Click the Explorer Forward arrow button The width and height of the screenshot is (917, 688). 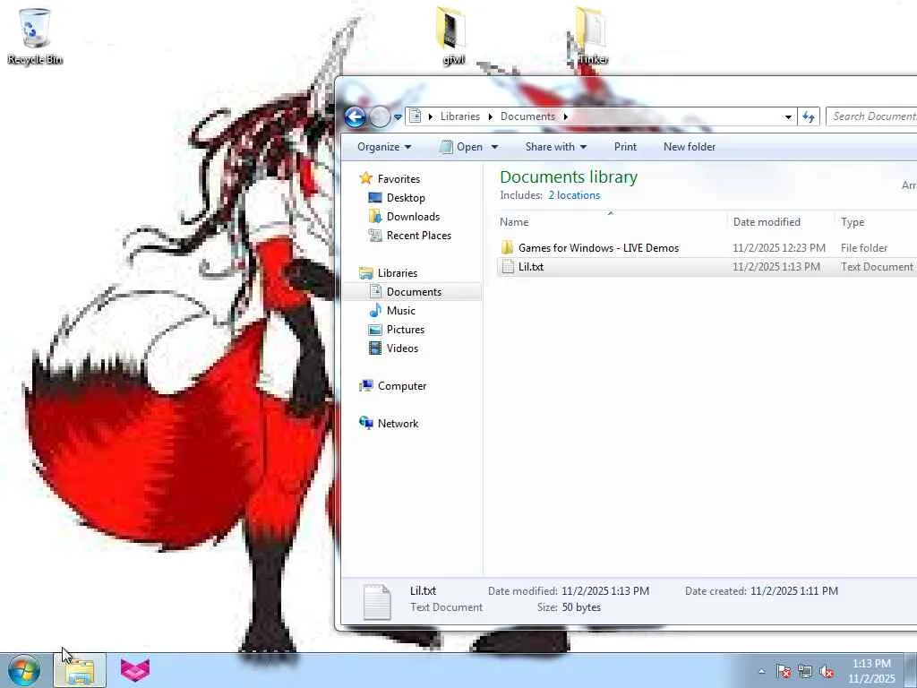coord(380,117)
